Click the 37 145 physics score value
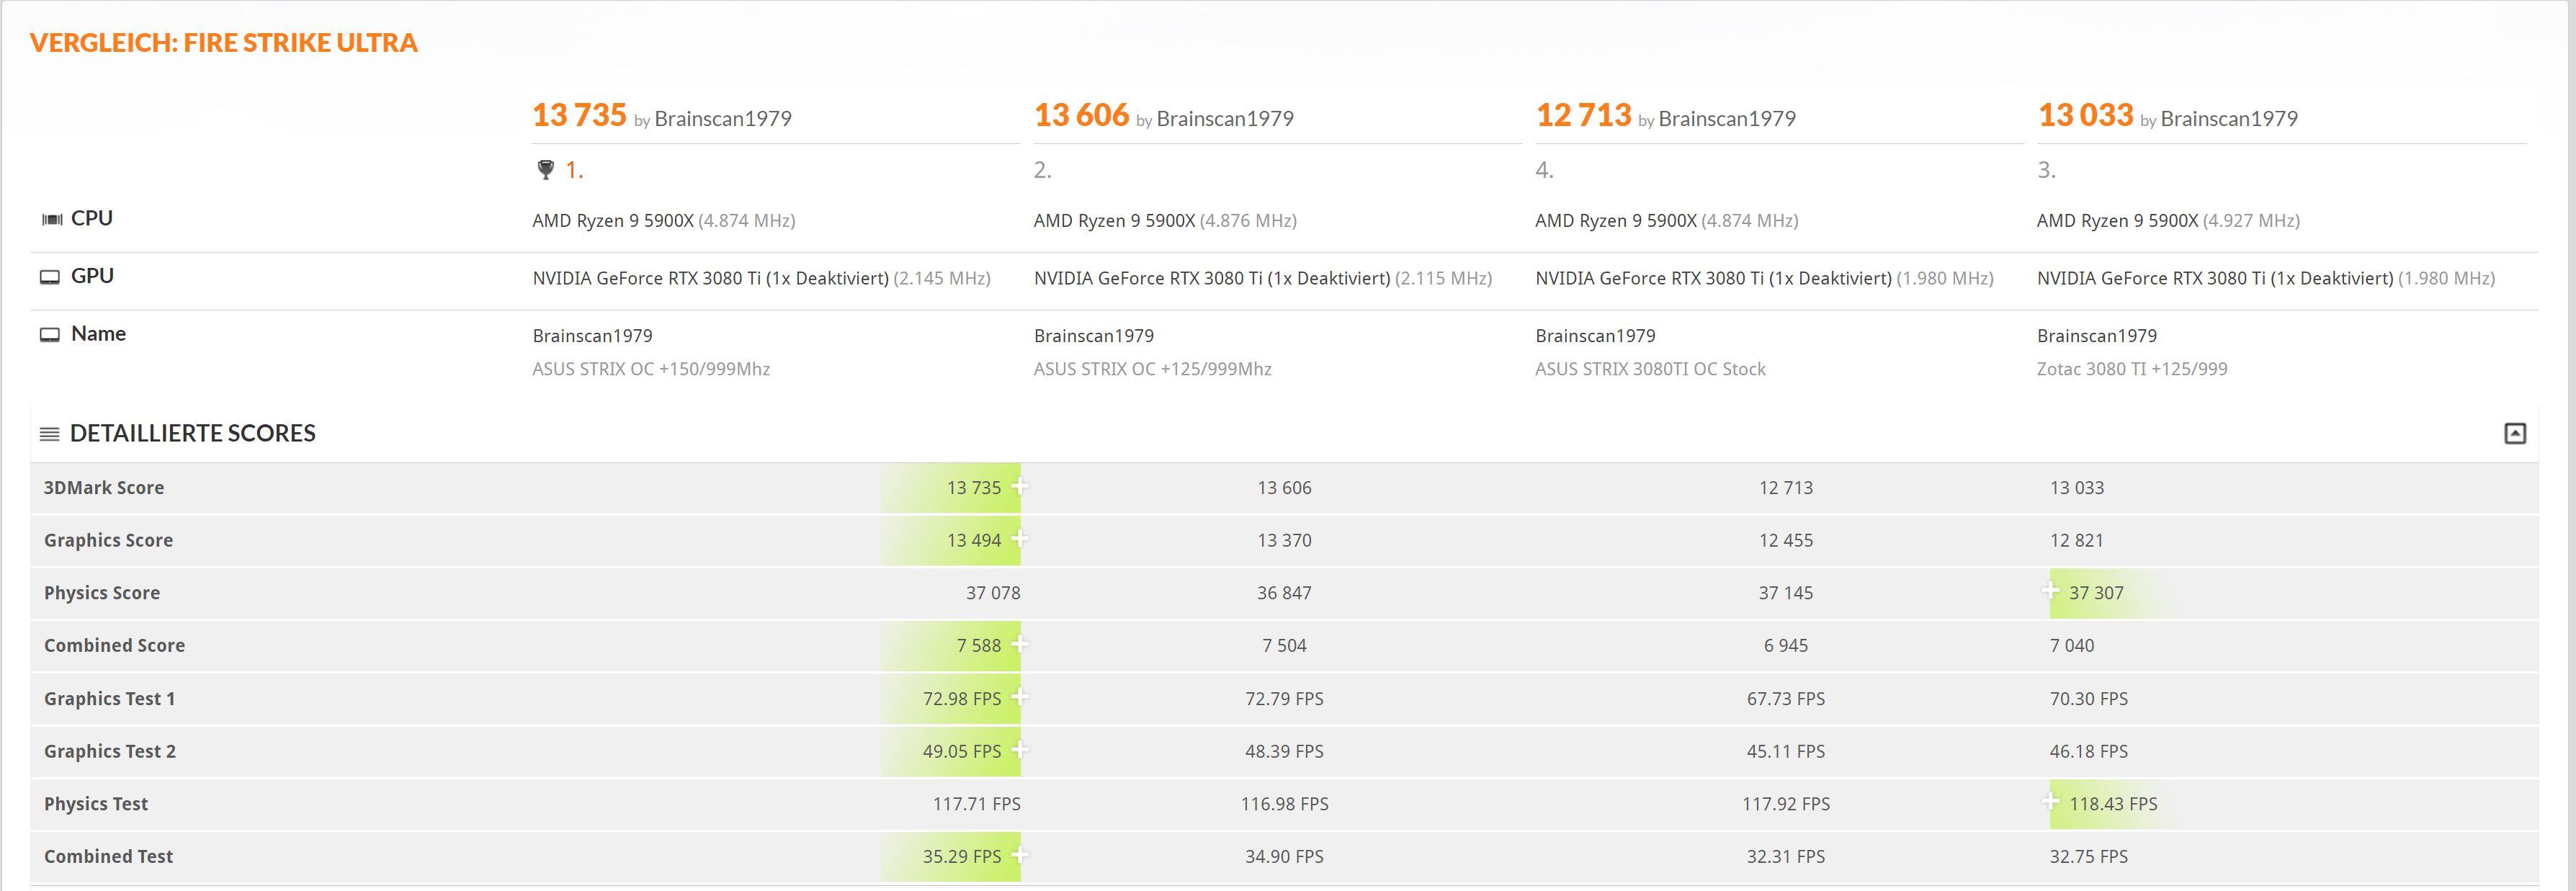This screenshot has height=891, width=2576. tap(1786, 593)
